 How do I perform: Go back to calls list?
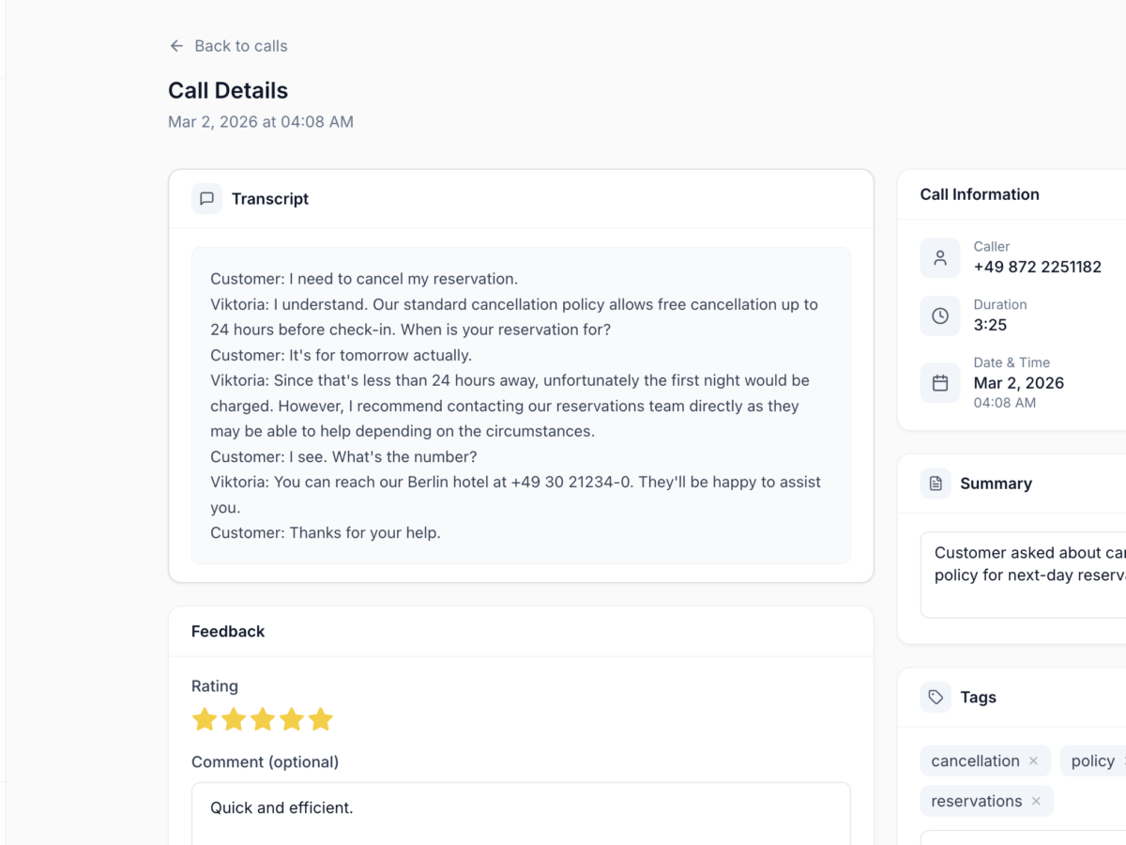click(240, 46)
